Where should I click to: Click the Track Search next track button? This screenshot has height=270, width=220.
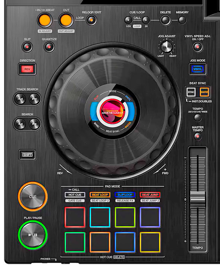[x=34, y=99]
